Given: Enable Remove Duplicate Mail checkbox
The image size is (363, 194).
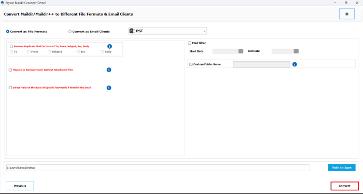Looking at the screenshot, I should [11, 46].
